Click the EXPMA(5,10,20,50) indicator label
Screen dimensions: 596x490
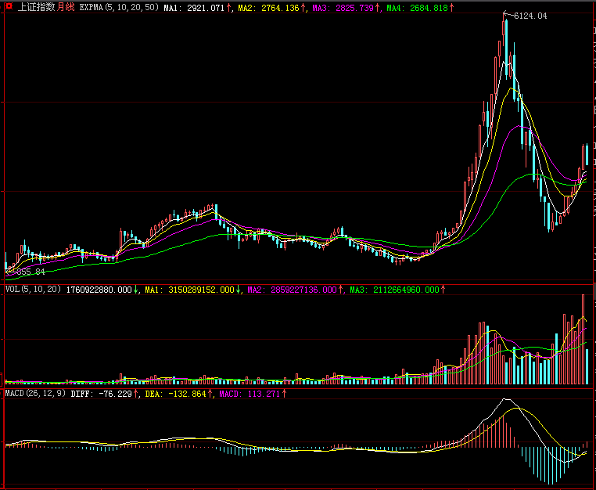120,8
